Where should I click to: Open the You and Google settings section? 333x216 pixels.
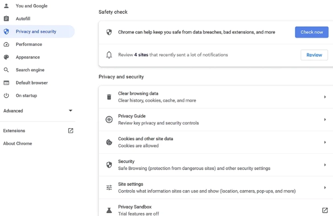click(x=32, y=6)
